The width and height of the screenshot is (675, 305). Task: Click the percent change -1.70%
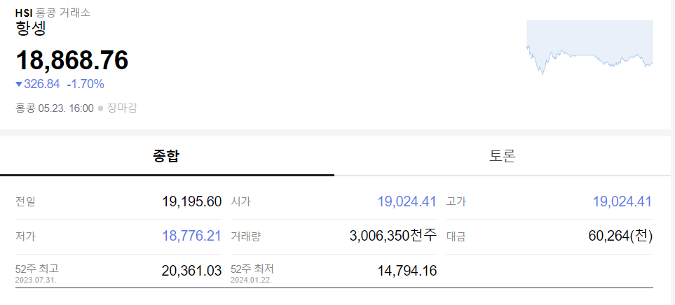point(86,84)
